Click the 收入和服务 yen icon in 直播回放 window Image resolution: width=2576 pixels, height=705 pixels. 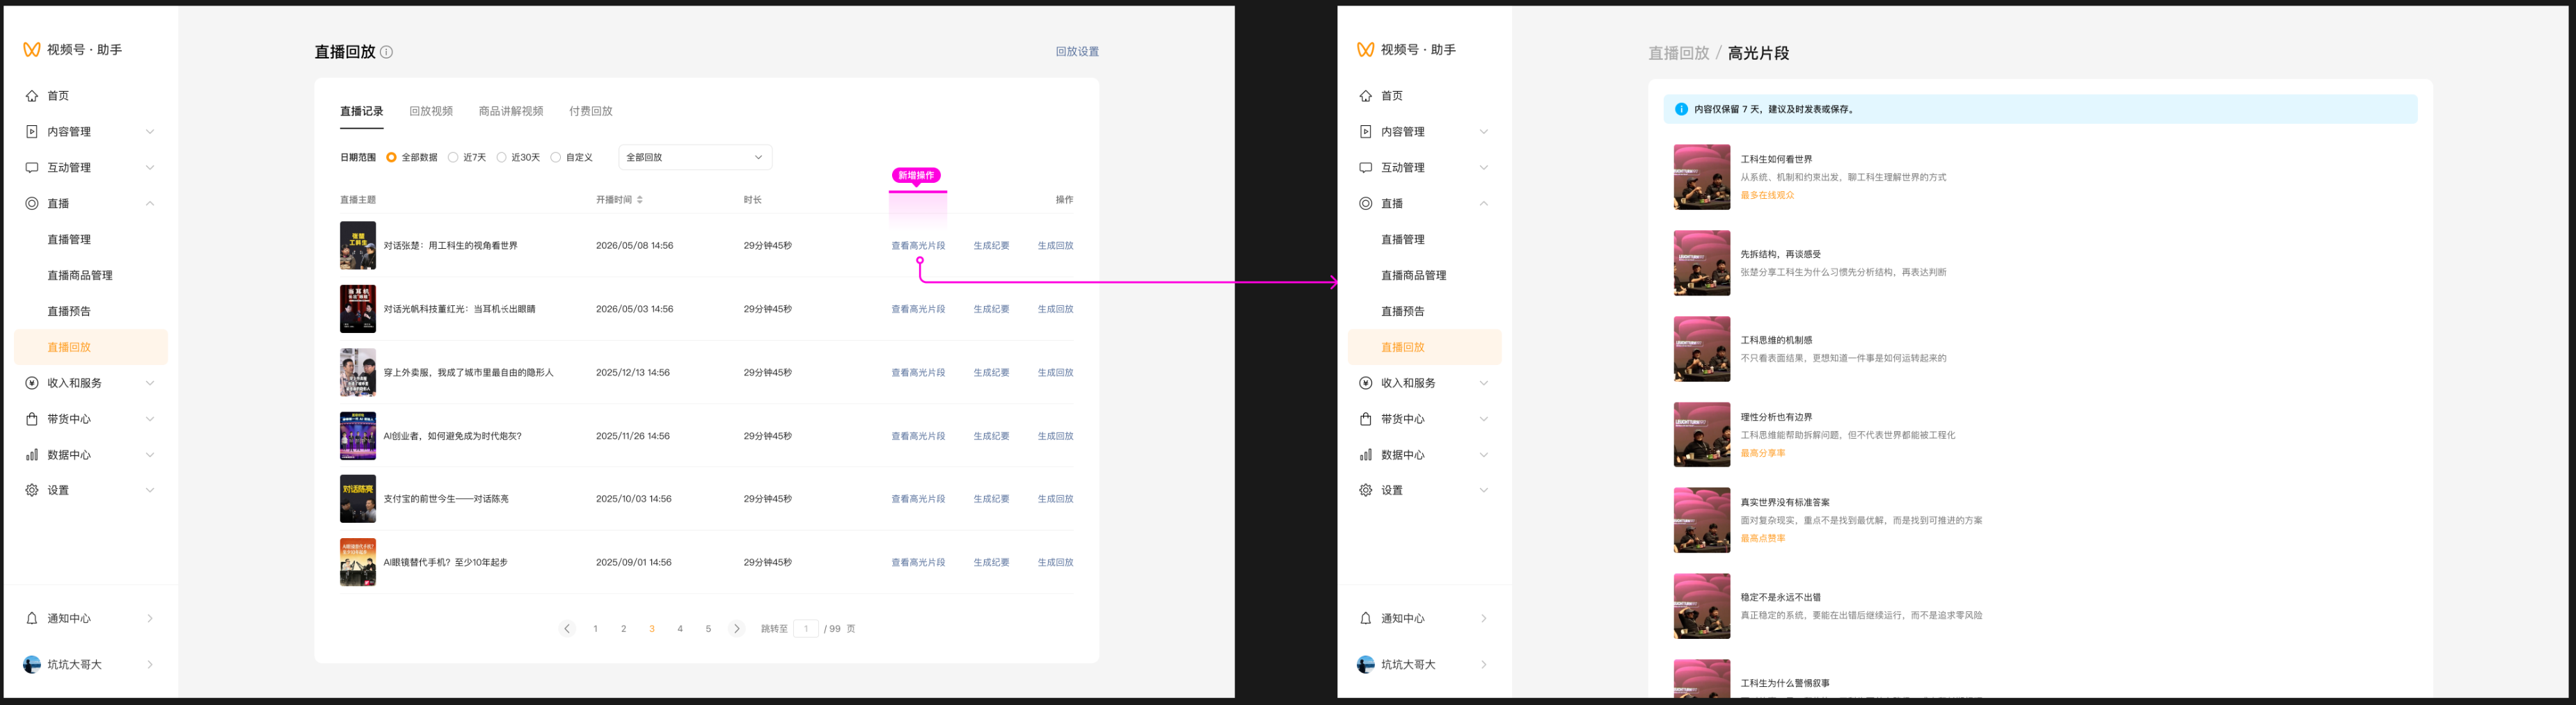click(32, 384)
